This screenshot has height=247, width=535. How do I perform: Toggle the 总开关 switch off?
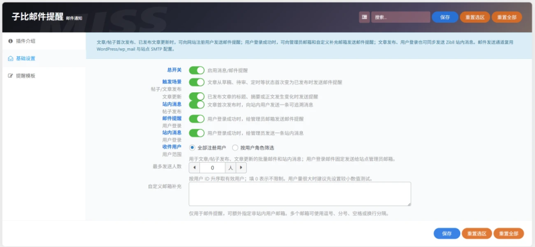pos(197,70)
